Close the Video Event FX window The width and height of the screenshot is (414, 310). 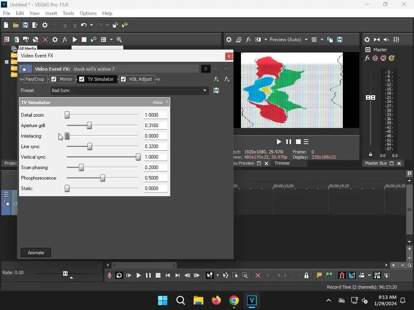coord(229,56)
